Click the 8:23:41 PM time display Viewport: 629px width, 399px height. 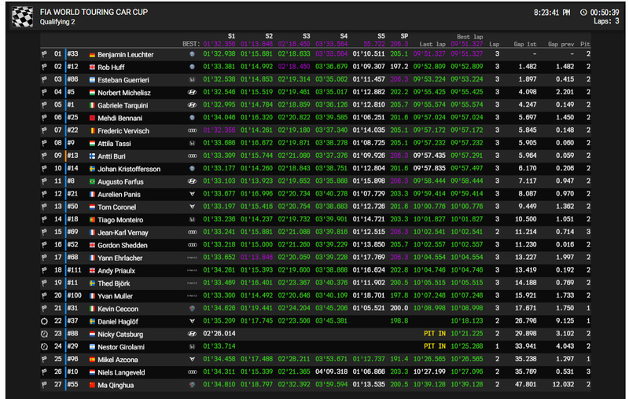(552, 13)
